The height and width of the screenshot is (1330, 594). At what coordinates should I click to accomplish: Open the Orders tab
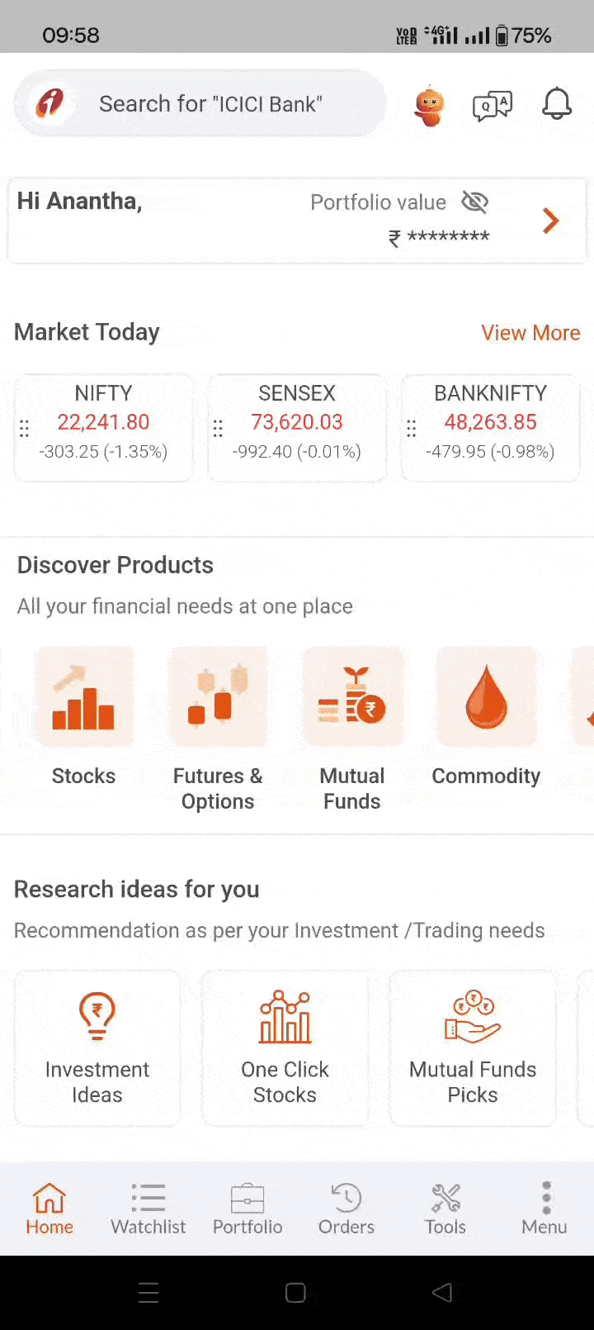(346, 1209)
